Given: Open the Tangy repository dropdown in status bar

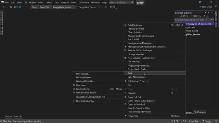Looking at the screenshot, I should coord(208,121).
